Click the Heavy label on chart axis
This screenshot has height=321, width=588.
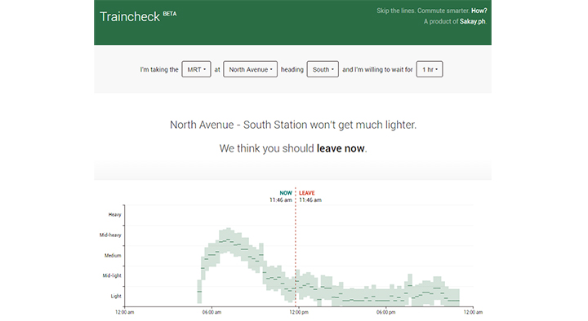pos(115,215)
